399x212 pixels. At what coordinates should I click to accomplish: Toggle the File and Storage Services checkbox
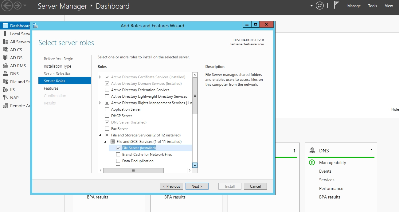107,135
